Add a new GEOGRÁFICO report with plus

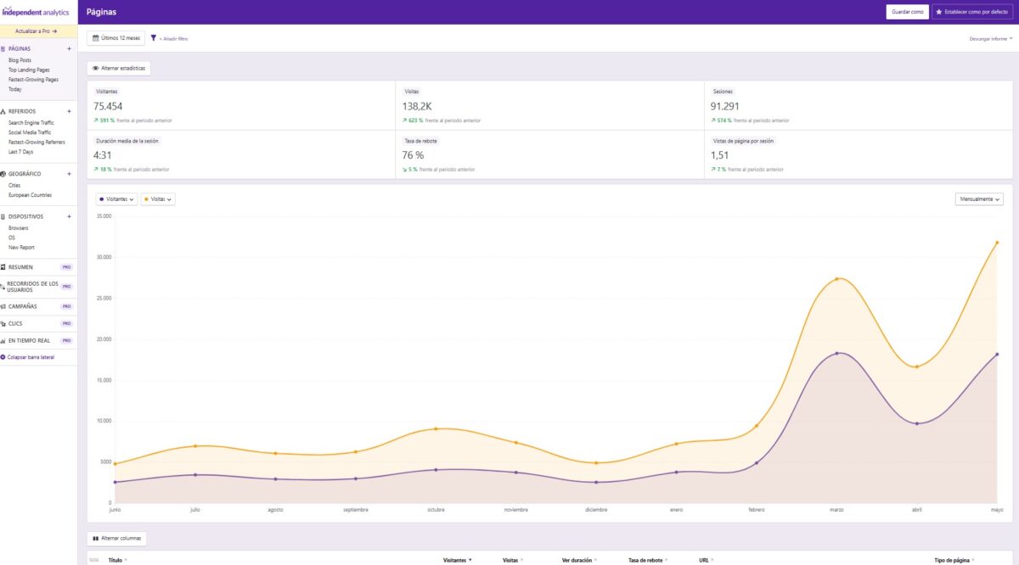click(69, 174)
